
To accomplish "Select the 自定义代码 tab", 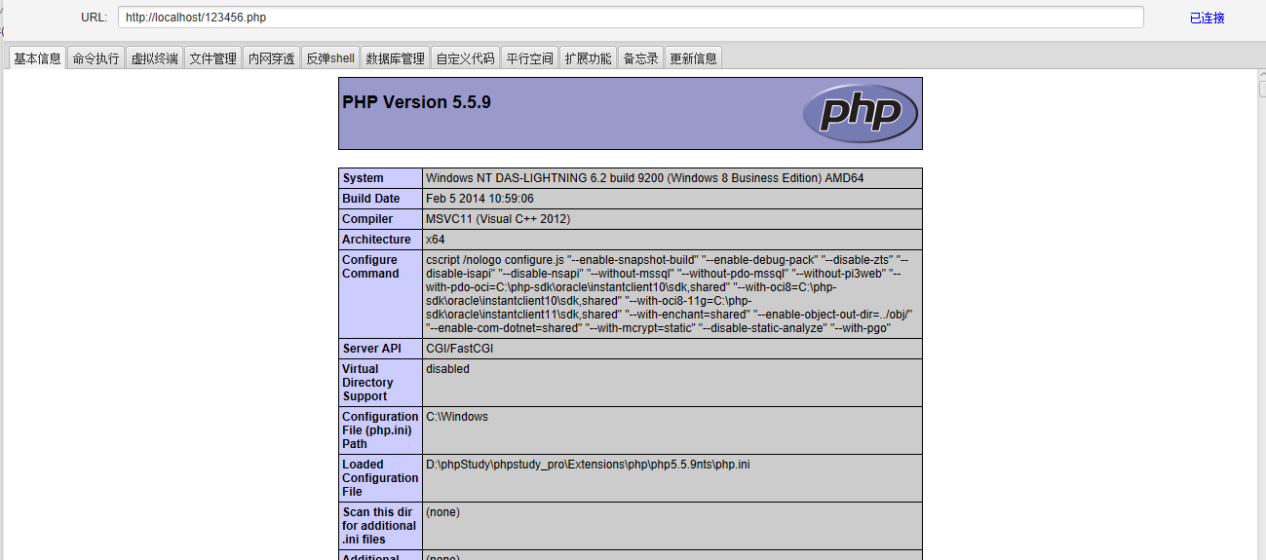I will 465,58.
